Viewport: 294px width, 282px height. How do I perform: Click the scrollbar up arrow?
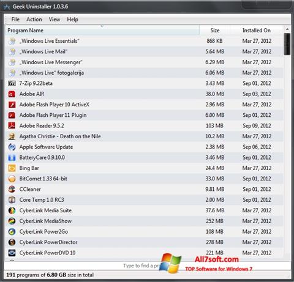(x=287, y=29)
